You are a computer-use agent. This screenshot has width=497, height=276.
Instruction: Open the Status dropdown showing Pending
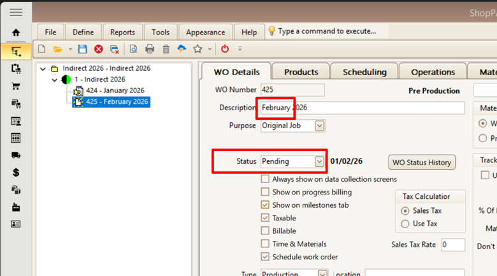(x=320, y=162)
